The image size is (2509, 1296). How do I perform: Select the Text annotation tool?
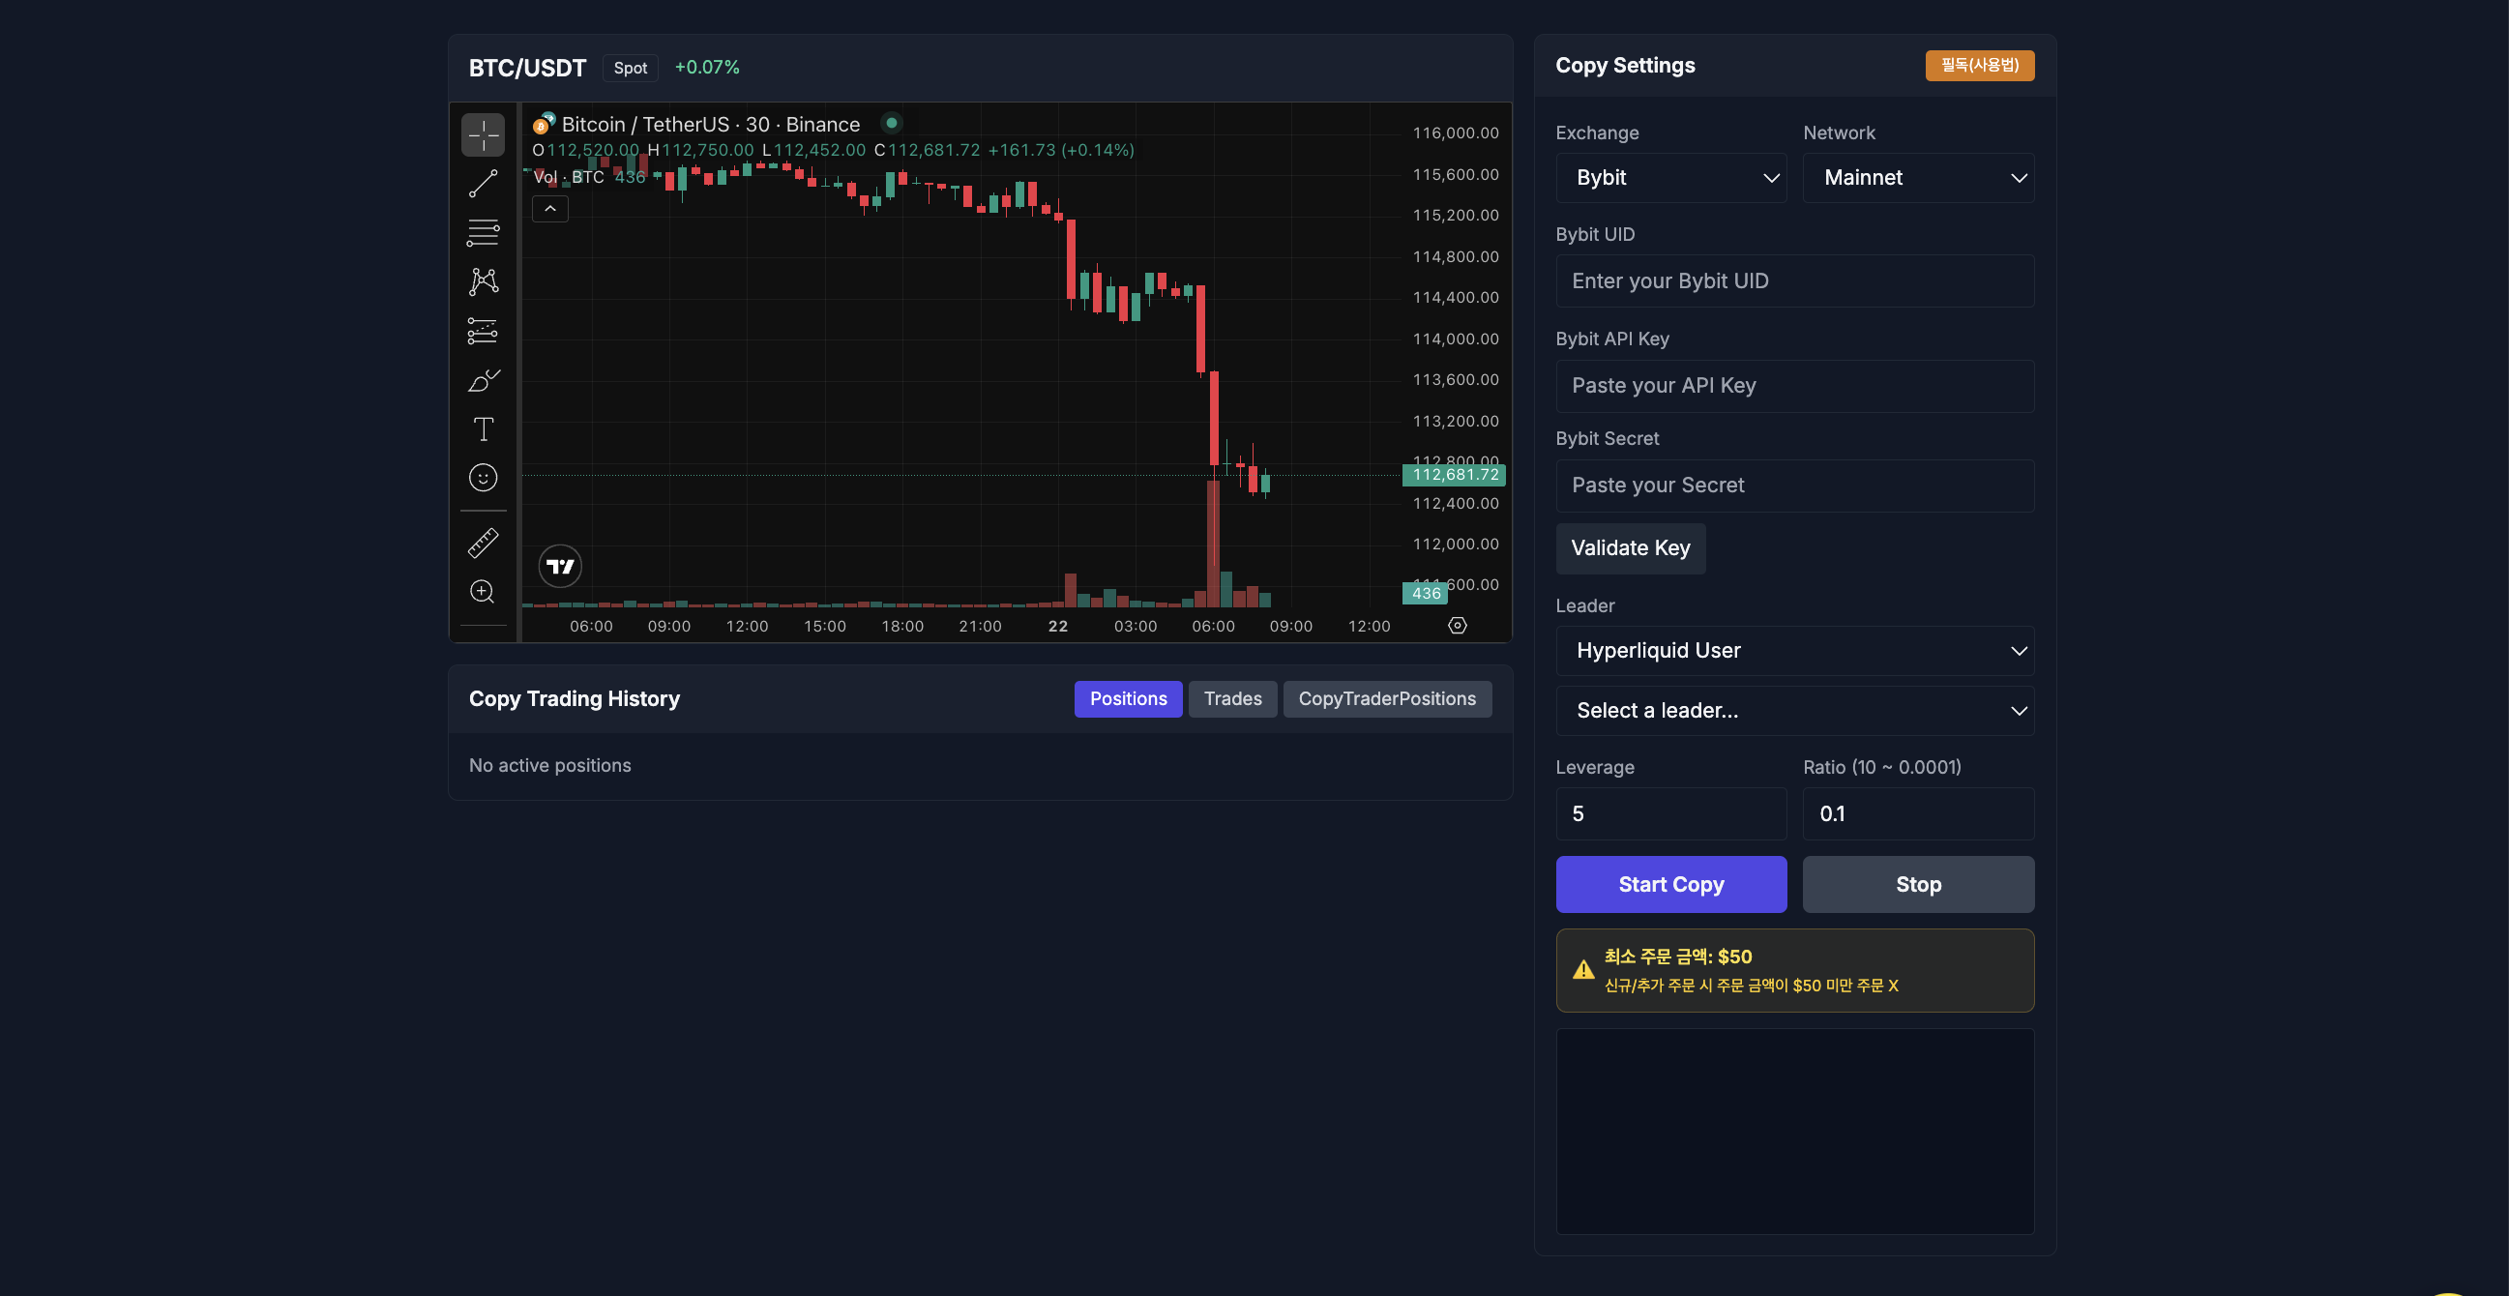pos(482,429)
